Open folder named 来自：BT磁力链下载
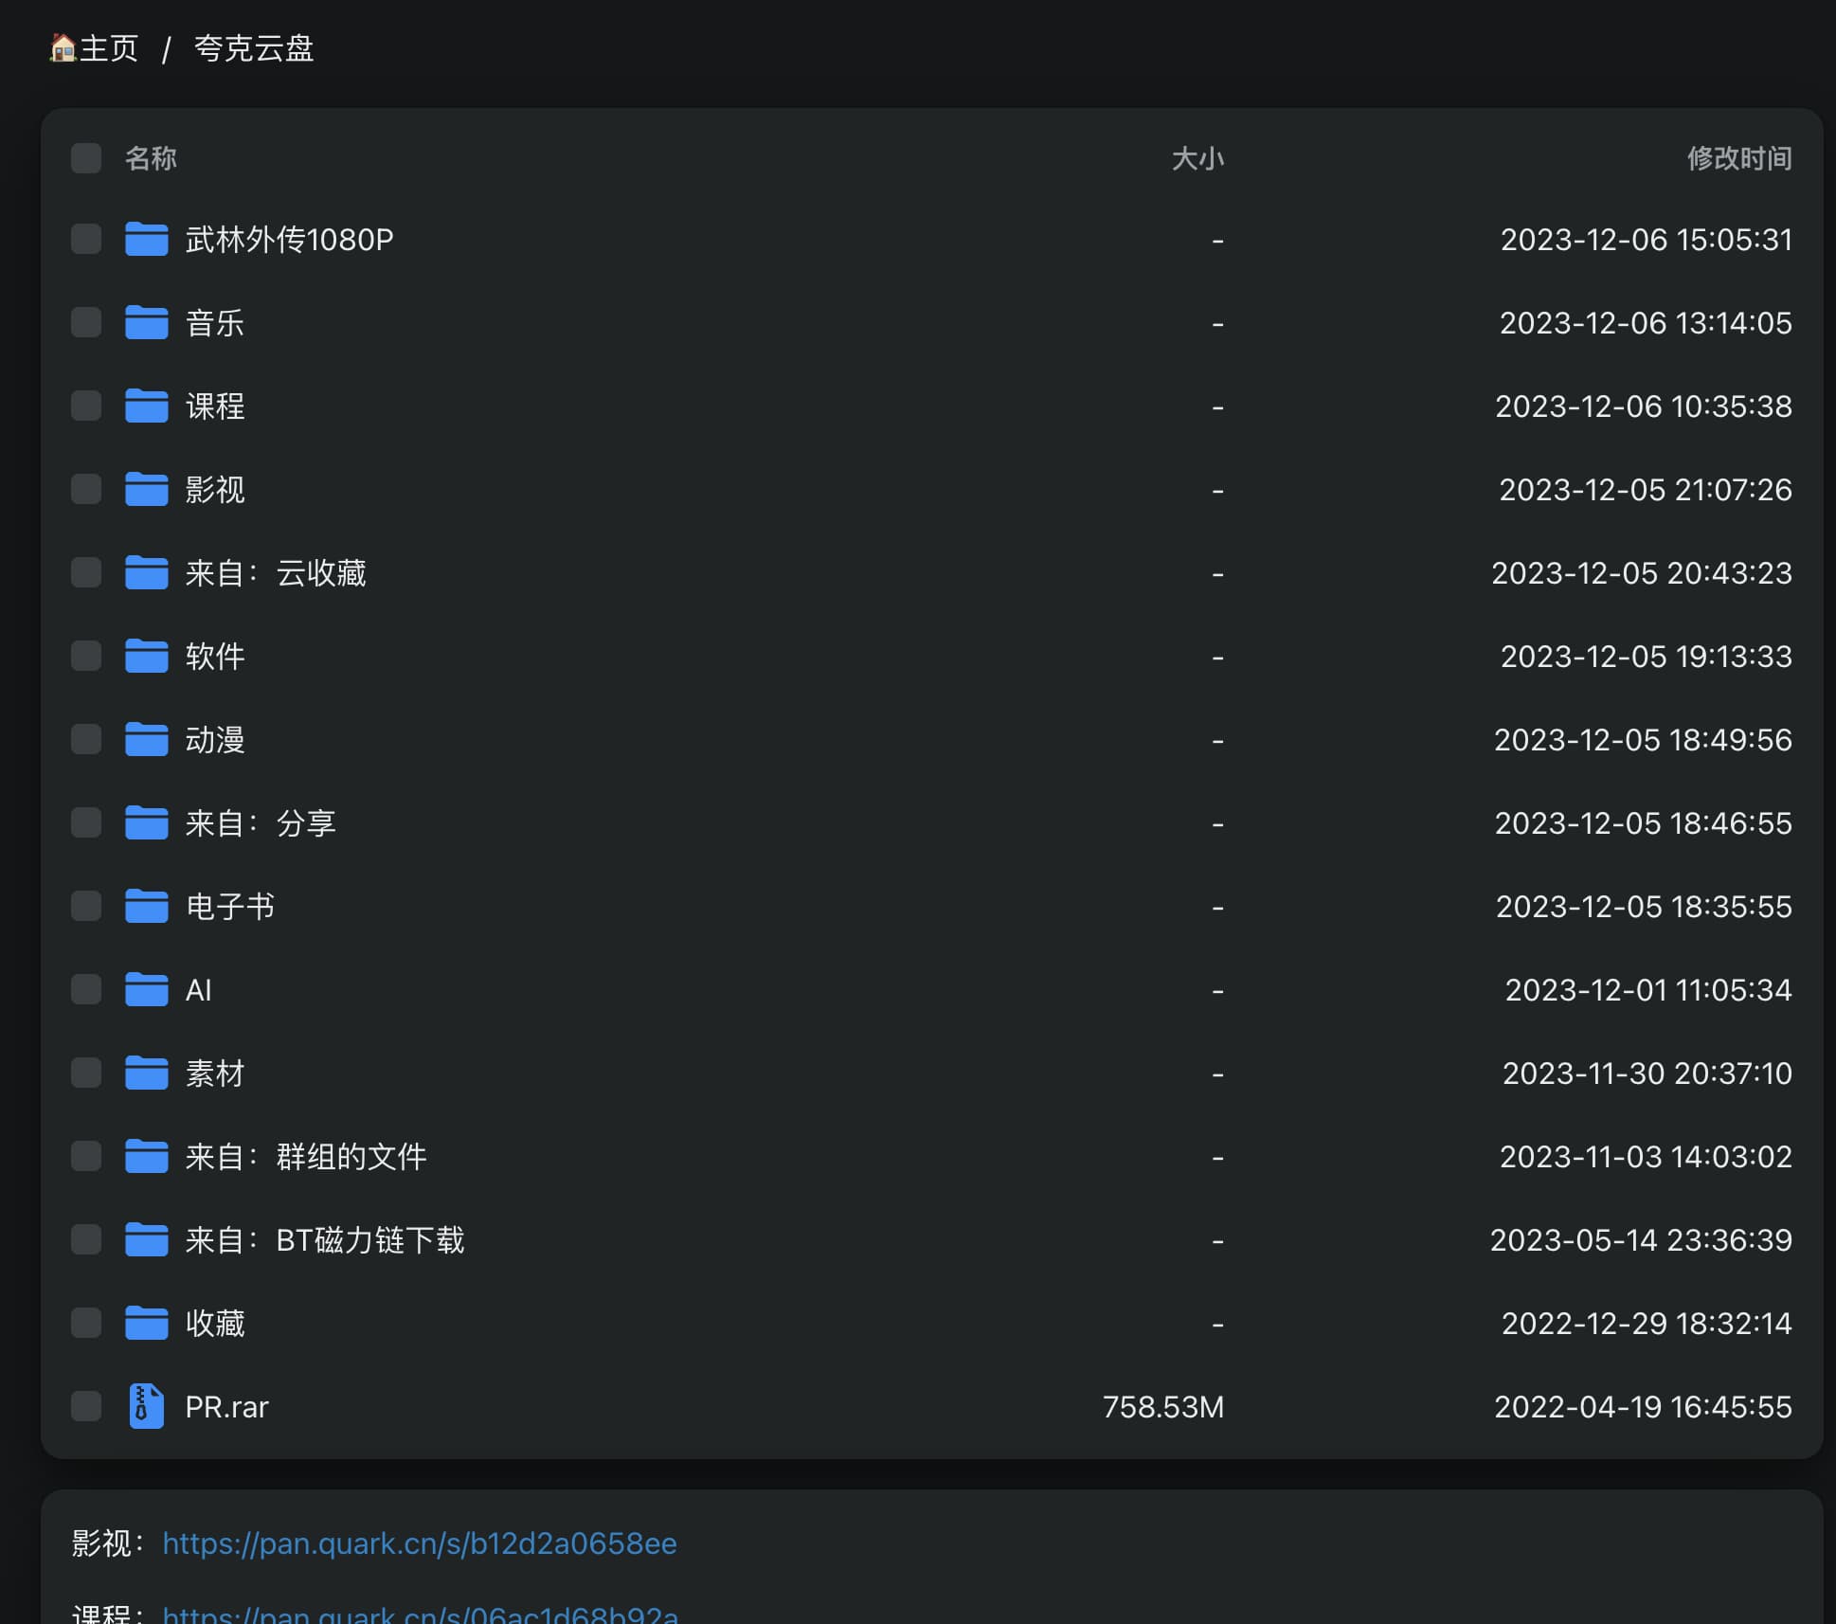1836x1624 pixels. point(325,1240)
